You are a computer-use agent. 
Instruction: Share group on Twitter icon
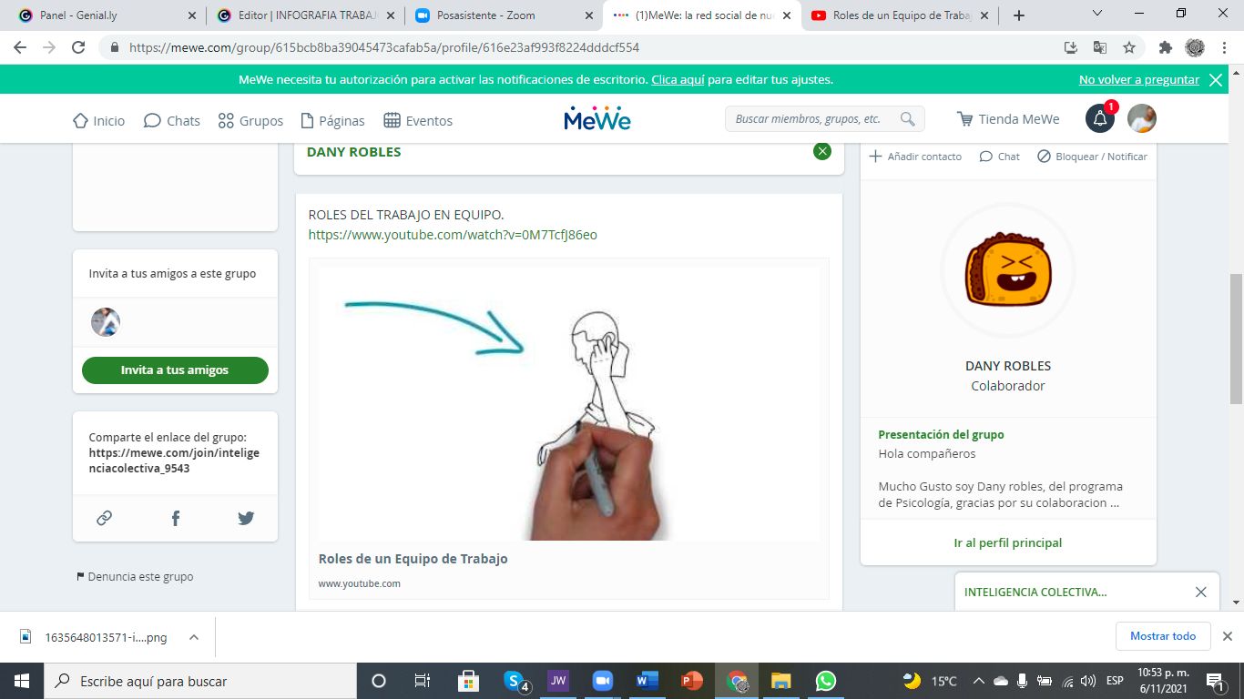coord(246,518)
